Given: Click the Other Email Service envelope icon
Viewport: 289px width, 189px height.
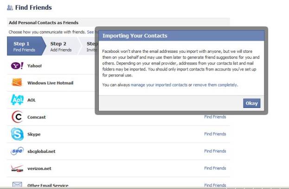Looking at the screenshot, I should (17, 184).
